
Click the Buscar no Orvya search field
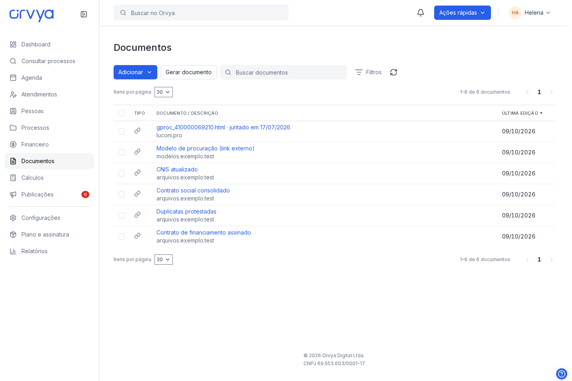[201, 13]
